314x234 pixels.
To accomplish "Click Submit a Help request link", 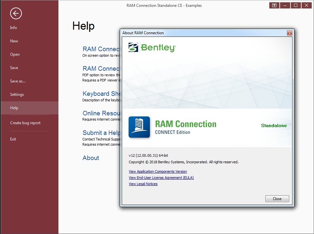I will 101,133.
